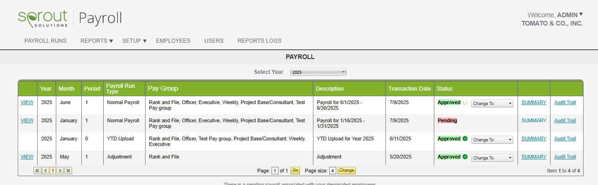Click the Change page size button
The width and height of the screenshot is (598, 185).
point(346,171)
